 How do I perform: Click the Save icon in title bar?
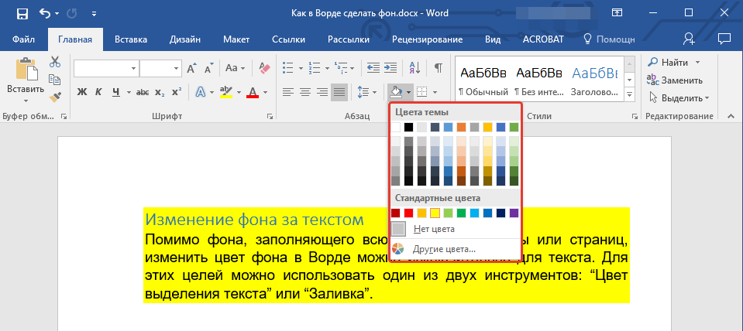pyautogui.click(x=22, y=13)
